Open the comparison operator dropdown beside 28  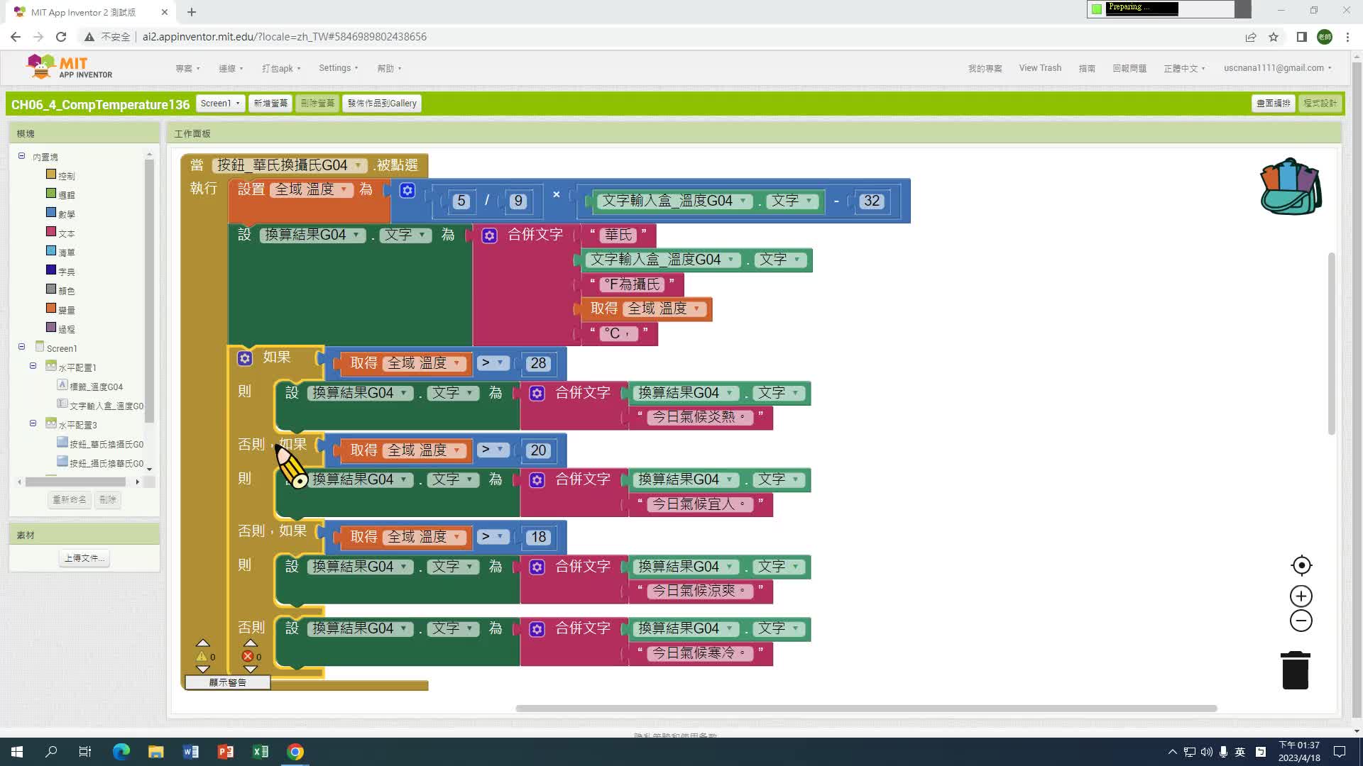pos(492,363)
